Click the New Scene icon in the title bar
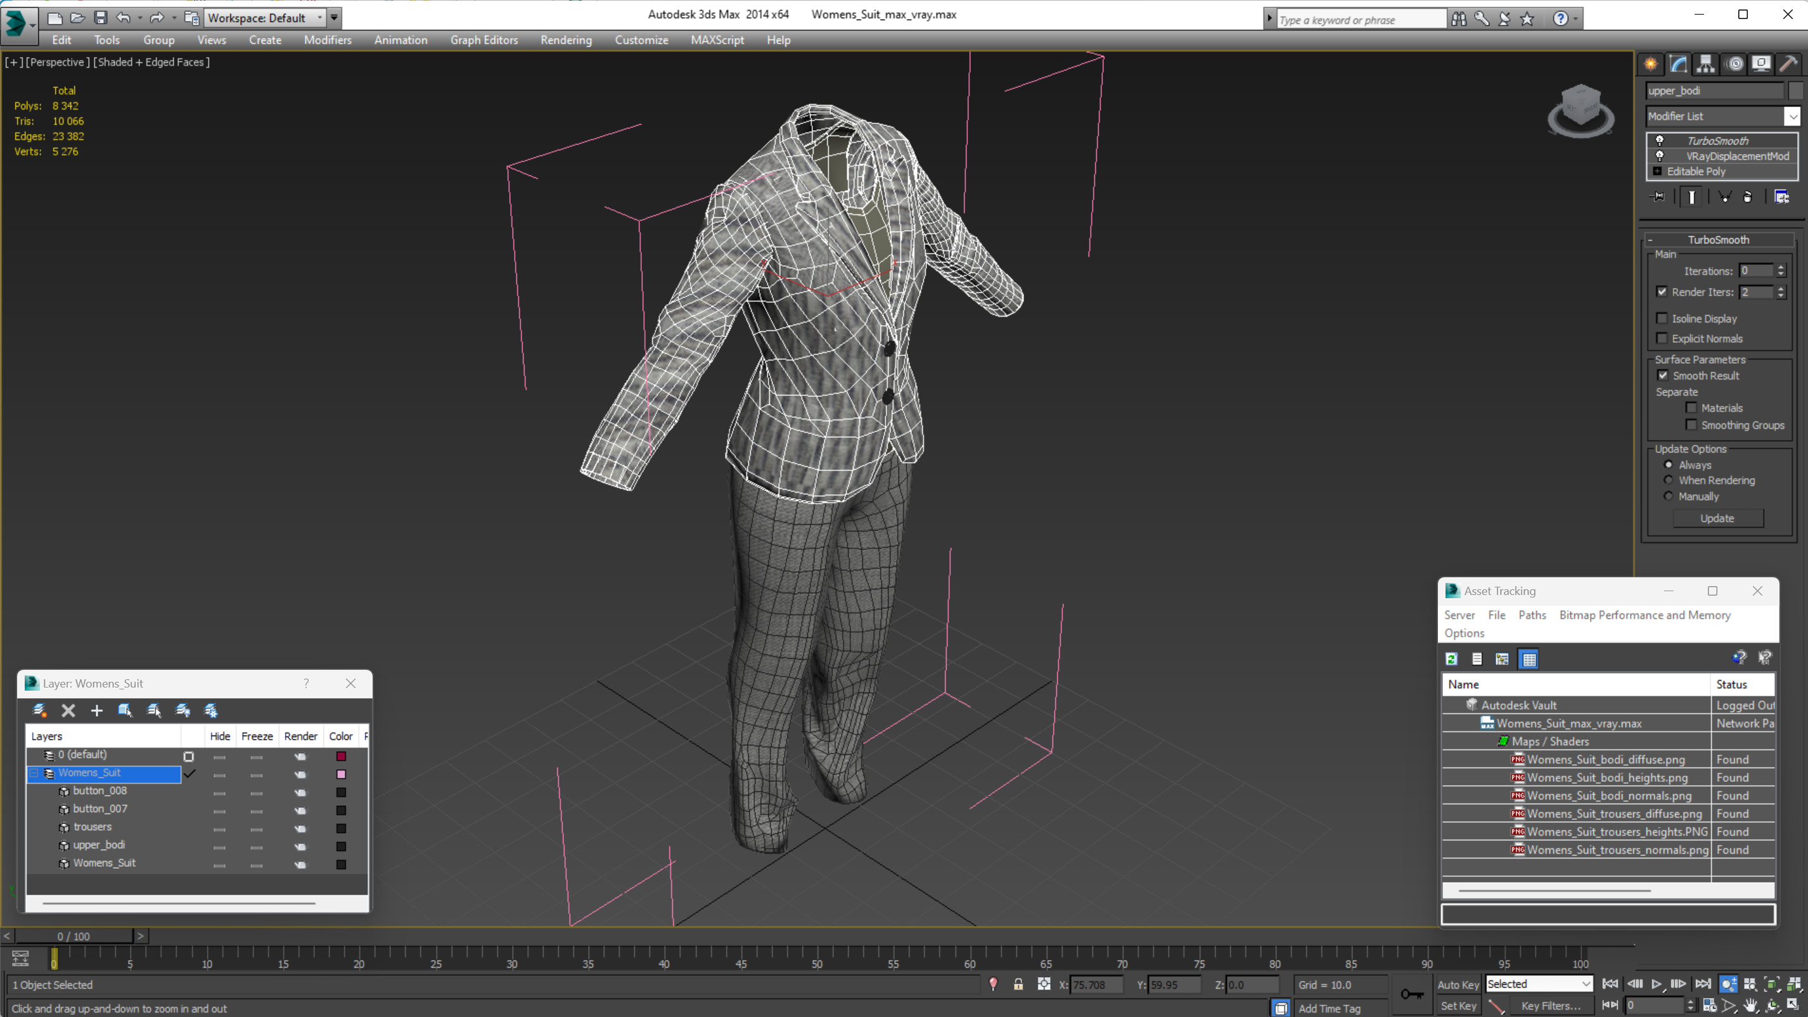The image size is (1808, 1017). click(54, 18)
